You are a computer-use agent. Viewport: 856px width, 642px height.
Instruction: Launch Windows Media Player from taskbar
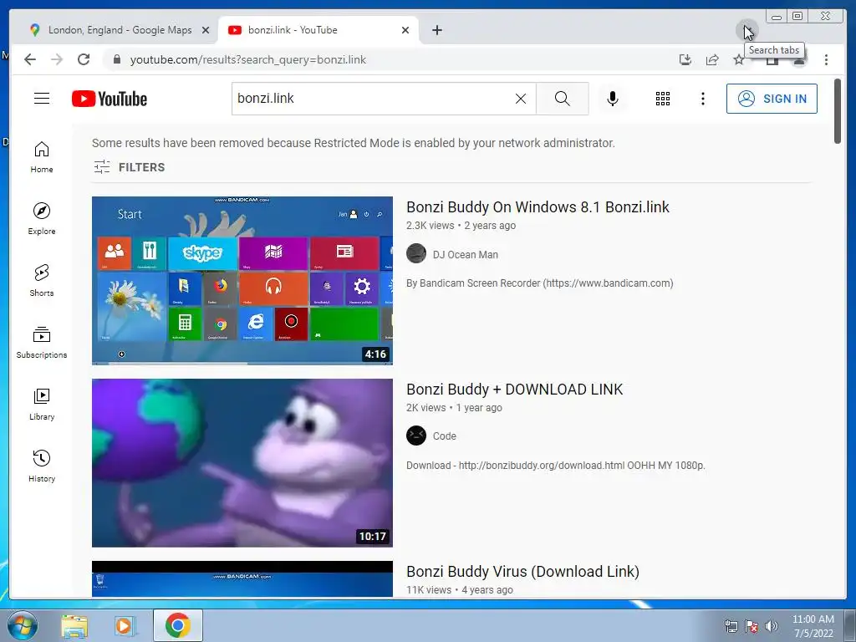point(125,625)
